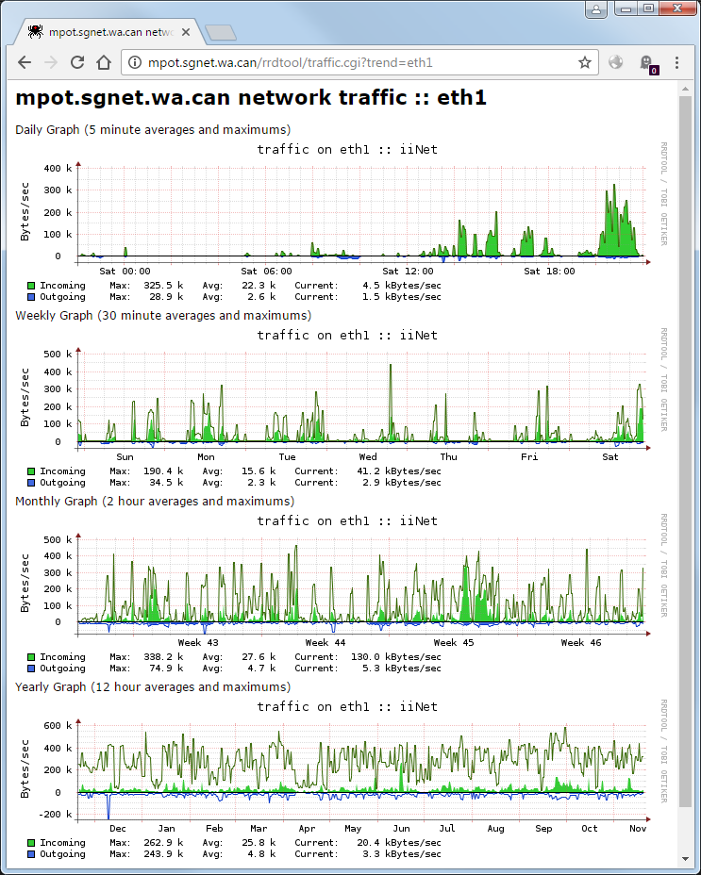
Task: Open the Ghostery extension icon
Action: (647, 63)
